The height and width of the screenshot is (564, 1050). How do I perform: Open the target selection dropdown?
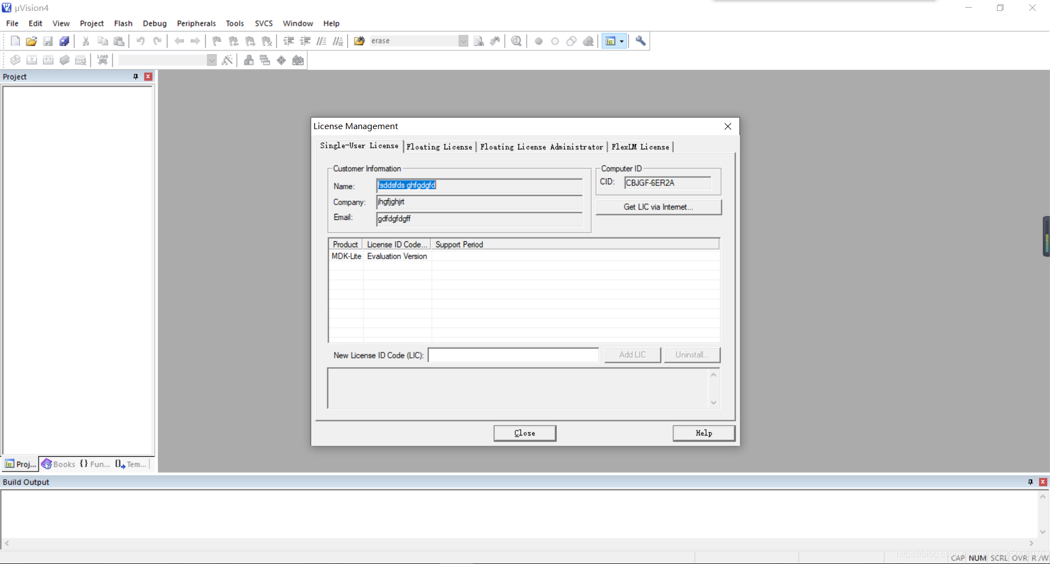coord(212,60)
